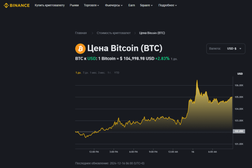Click the Рынки menu item
Viewport: 252px width, 168px height.
74,5
